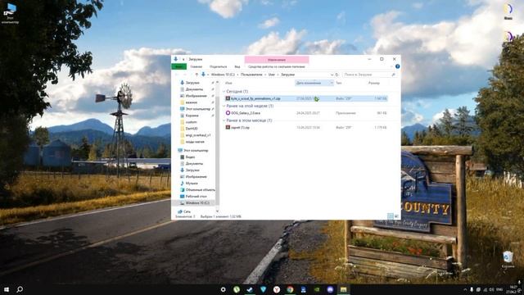Open Дата изменения column filter dropdown
This screenshot has width=524, height=295.
point(332,83)
